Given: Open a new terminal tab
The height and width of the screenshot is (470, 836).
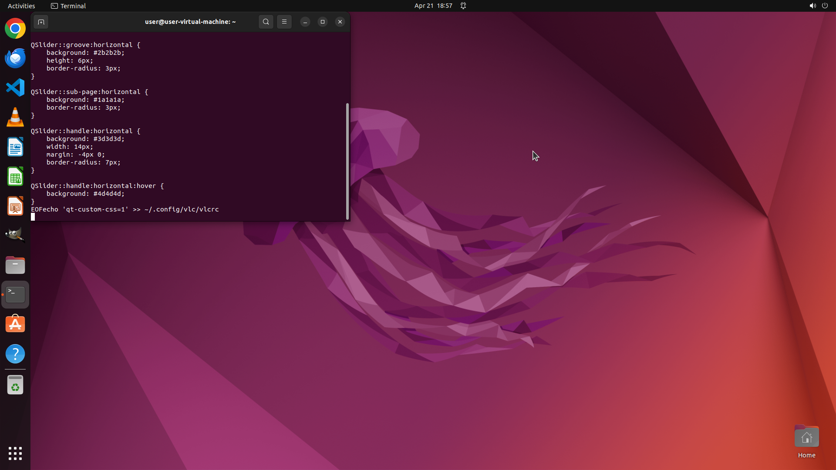Looking at the screenshot, I should click(x=41, y=22).
